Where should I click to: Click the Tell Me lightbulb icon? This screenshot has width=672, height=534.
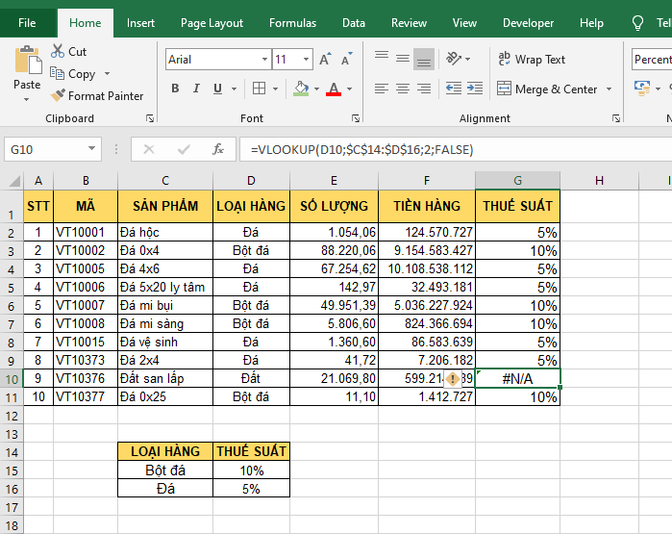point(637,23)
